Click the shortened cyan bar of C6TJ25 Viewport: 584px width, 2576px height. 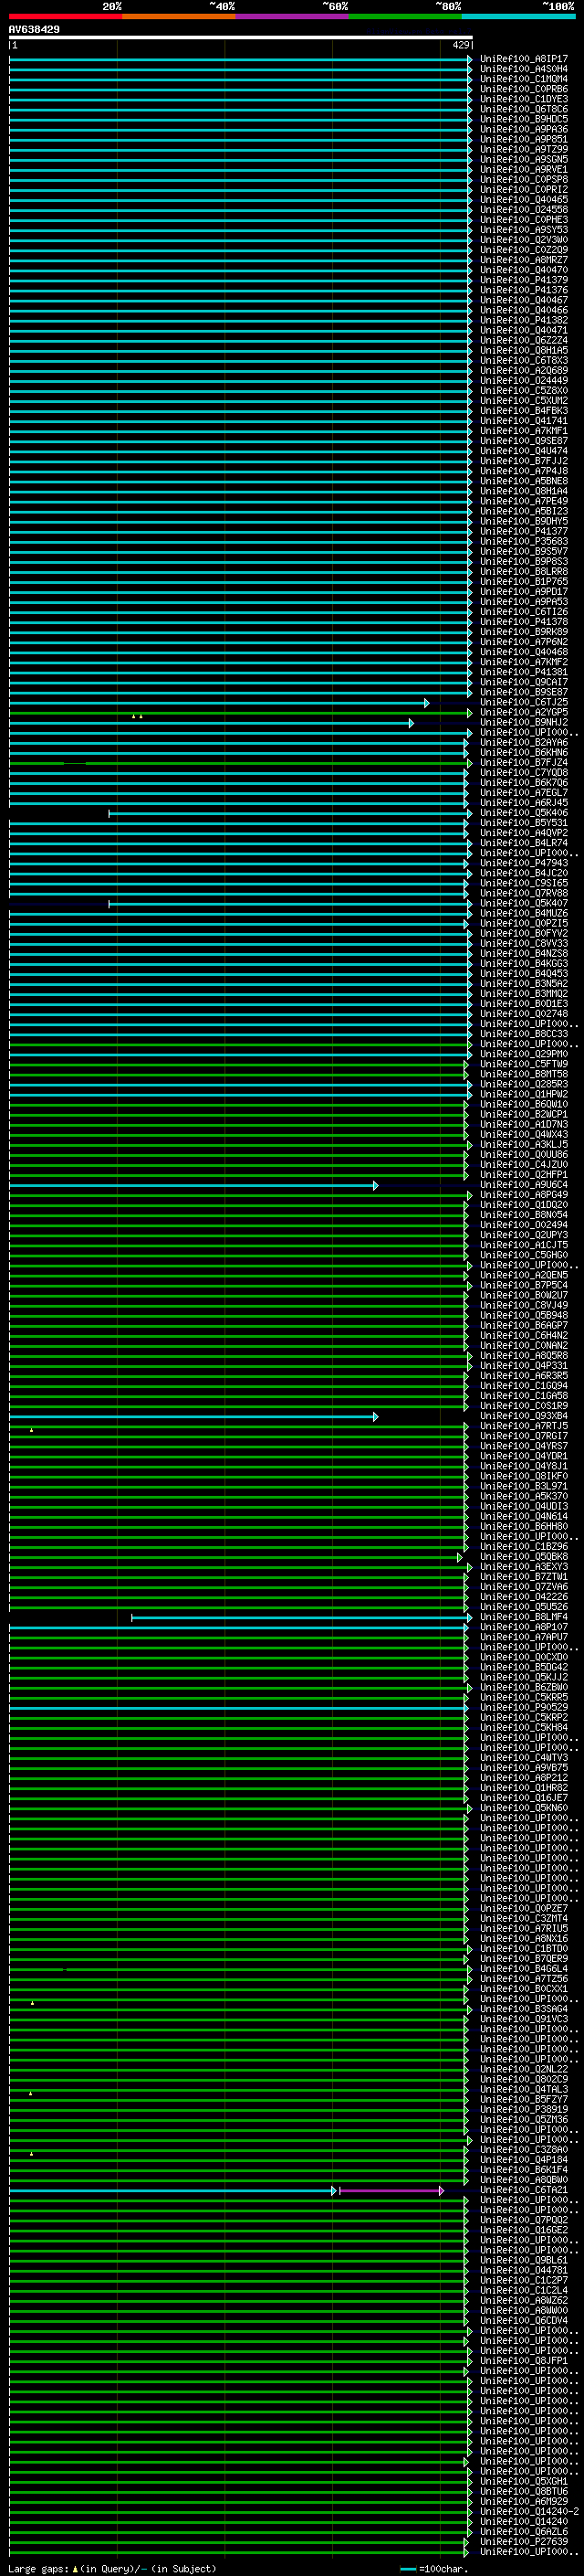pos(219,703)
